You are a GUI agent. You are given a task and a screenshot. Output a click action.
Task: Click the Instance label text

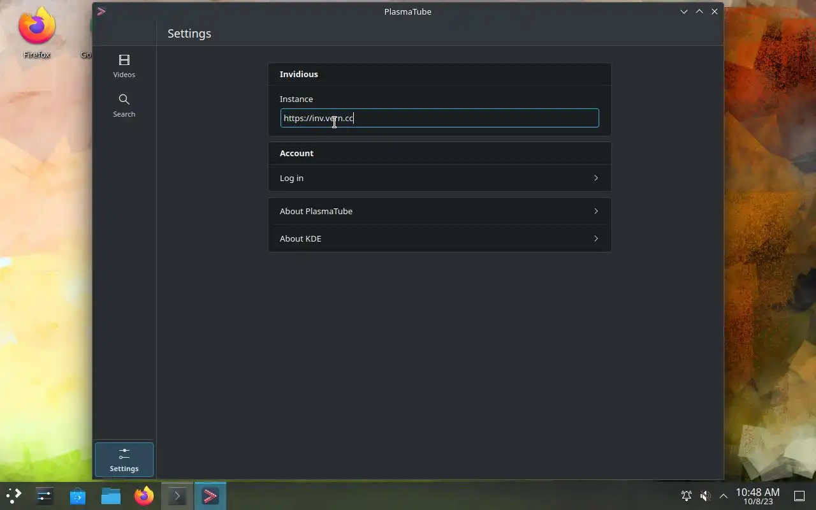pyautogui.click(x=296, y=99)
